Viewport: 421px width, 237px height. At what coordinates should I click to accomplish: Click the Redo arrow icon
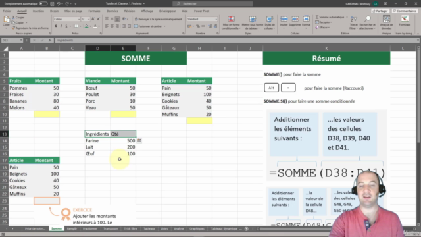[67, 3]
